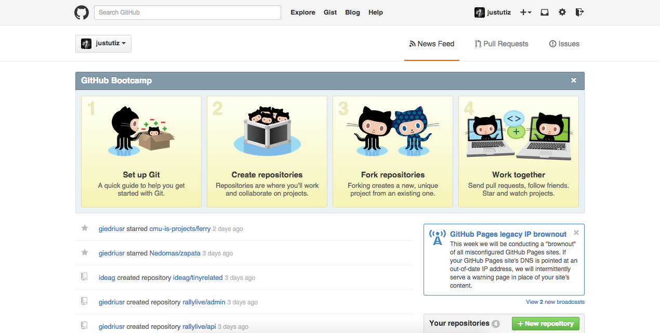Click giedriusr in the zapata starred entry

click(112, 253)
